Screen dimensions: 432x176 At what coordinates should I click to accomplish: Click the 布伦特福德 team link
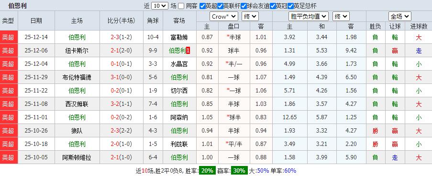click(x=77, y=77)
